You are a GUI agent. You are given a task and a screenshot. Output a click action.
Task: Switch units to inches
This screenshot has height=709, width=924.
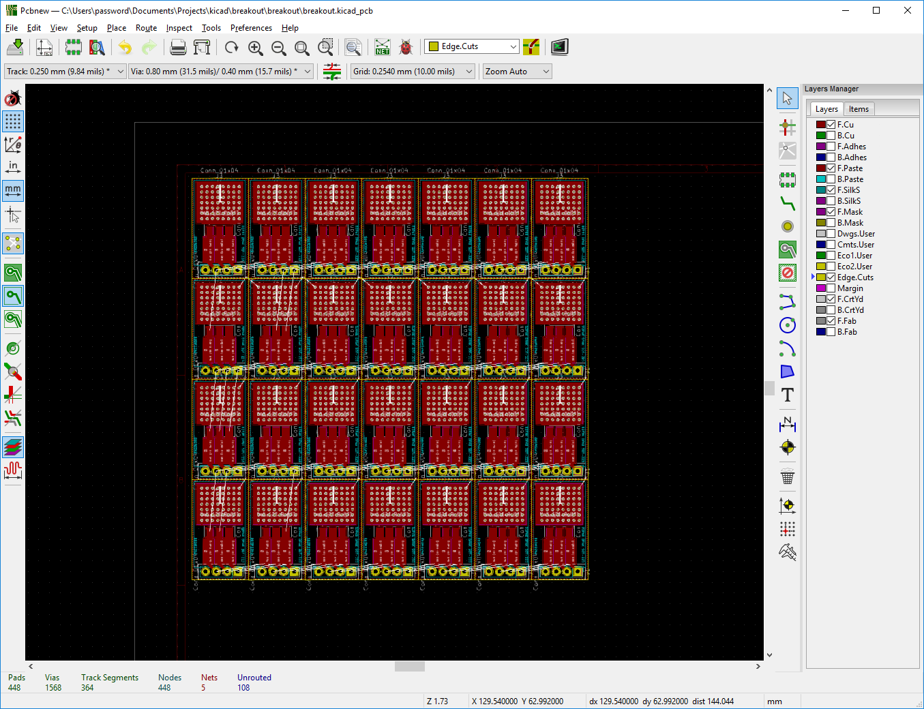13,167
